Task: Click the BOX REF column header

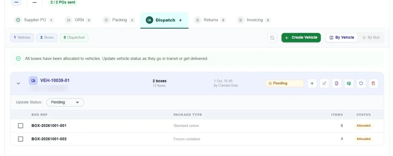Action: 39,115
